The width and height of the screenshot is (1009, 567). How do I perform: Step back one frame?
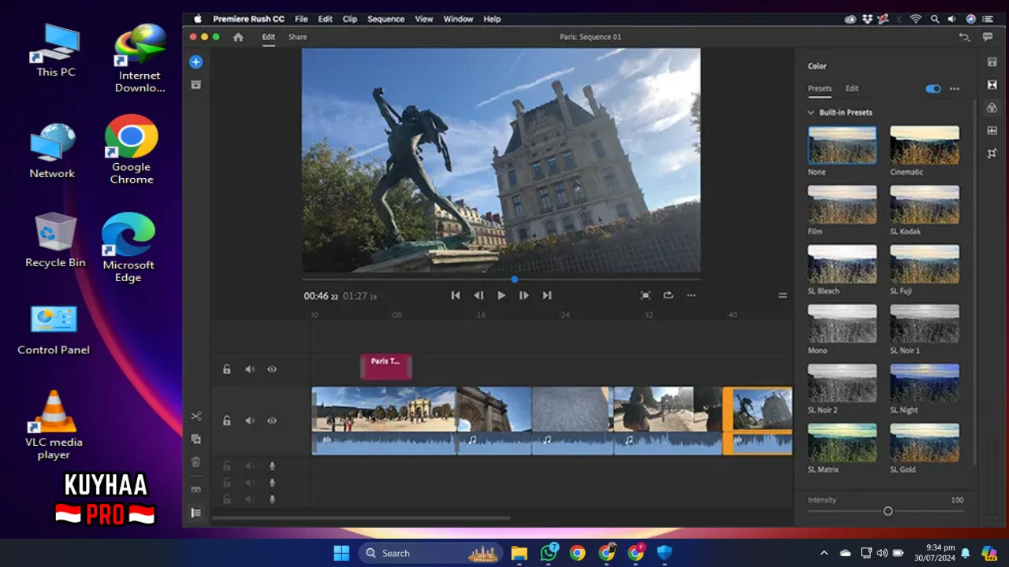pos(478,295)
